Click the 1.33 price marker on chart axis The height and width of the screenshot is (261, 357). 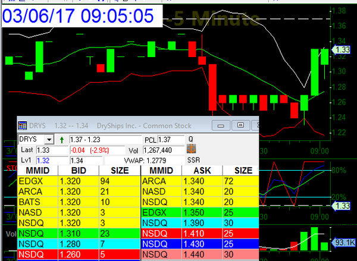coord(342,50)
